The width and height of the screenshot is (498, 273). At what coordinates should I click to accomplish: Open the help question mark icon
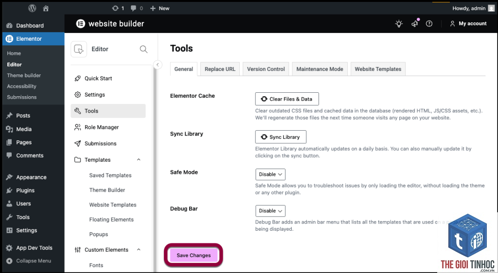point(429,23)
